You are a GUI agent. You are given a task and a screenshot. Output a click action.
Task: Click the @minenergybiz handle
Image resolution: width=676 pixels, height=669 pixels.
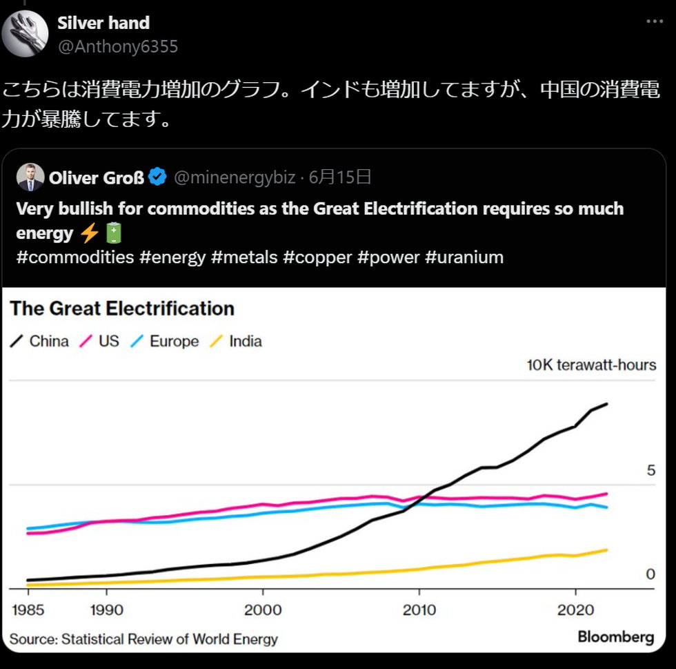coord(234,178)
